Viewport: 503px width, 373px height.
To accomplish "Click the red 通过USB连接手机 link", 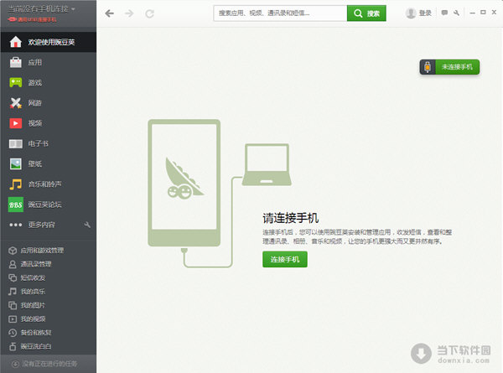I will 37,19.
